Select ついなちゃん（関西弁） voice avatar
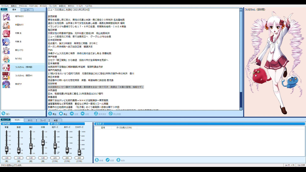This screenshot has height=172, width=306. [x=6, y=76]
